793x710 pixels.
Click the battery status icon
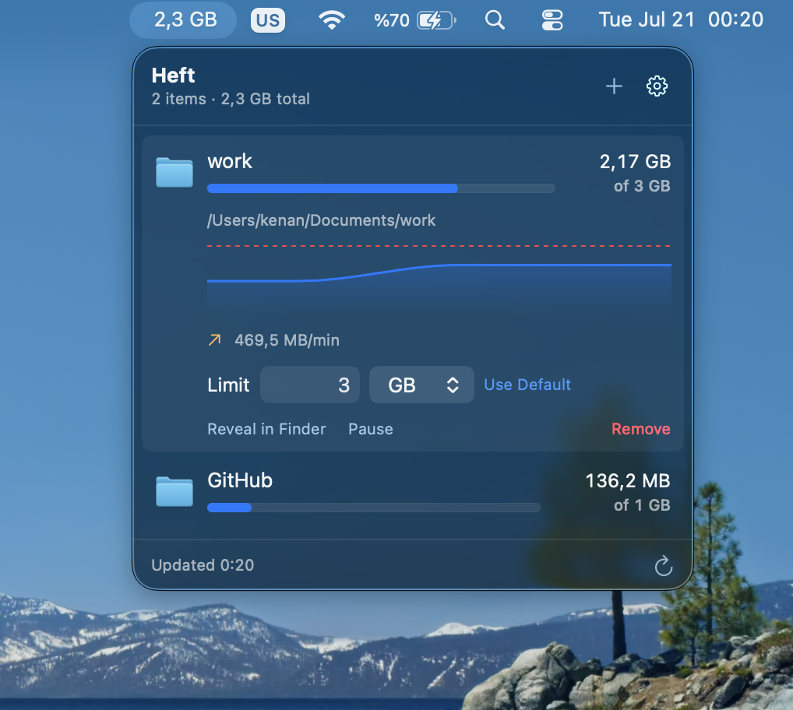(436, 20)
